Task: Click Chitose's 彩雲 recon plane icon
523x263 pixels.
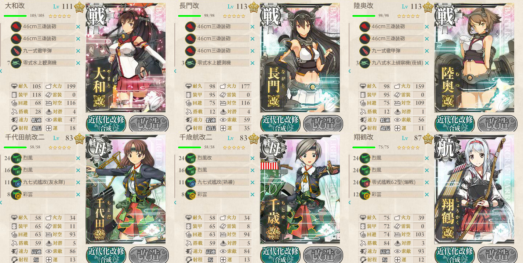Action: 190,195
